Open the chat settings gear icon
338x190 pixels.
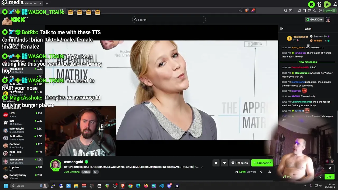pyautogui.click(x=320, y=177)
